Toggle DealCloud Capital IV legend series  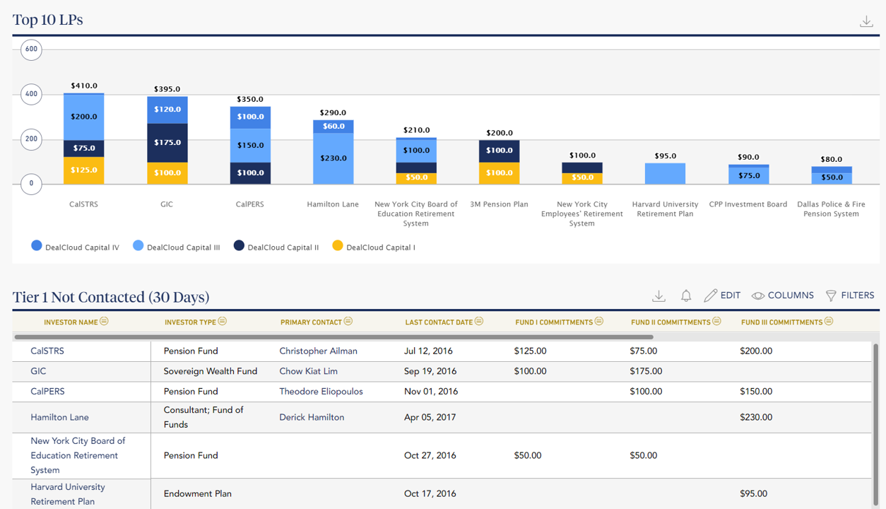[75, 247]
